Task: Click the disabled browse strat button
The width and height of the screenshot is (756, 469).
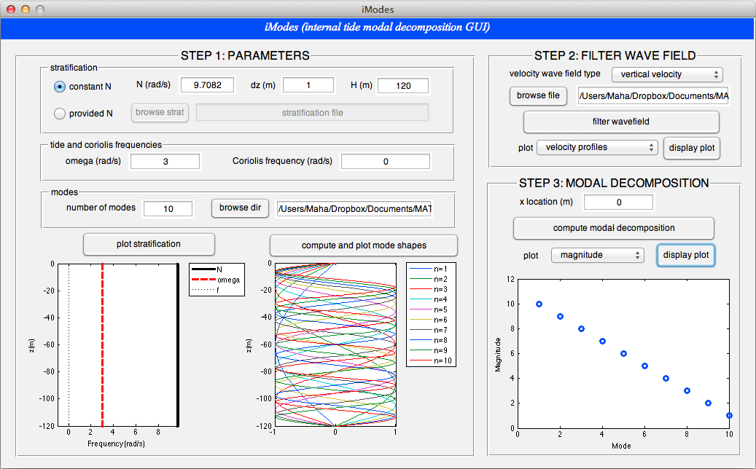Action: [x=160, y=112]
